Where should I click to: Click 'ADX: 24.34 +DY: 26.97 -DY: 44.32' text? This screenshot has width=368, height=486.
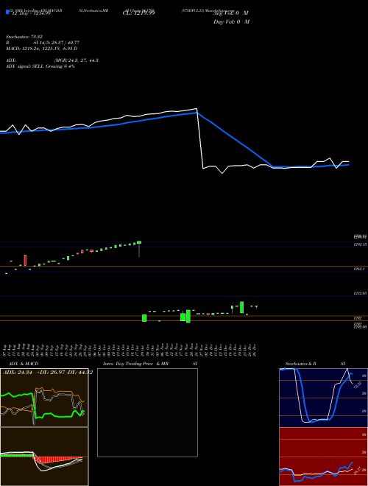pyautogui.click(x=48, y=373)
